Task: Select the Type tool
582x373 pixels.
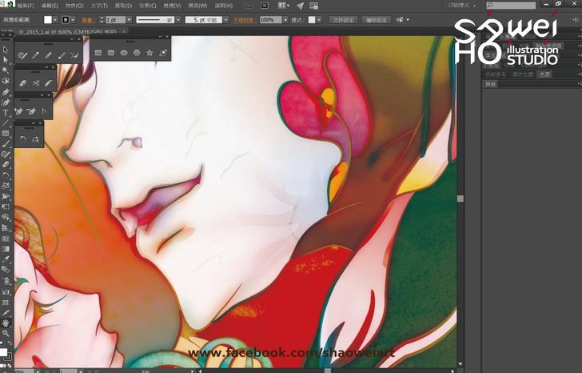Action: pos(6,113)
